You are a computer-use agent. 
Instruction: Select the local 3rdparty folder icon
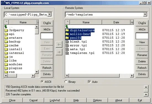[6, 30]
